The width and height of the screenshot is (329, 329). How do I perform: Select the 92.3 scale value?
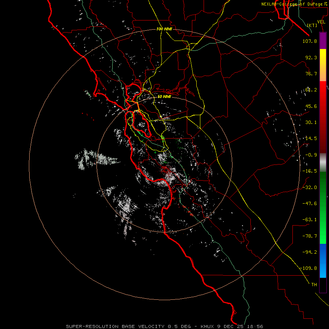click(x=311, y=57)
